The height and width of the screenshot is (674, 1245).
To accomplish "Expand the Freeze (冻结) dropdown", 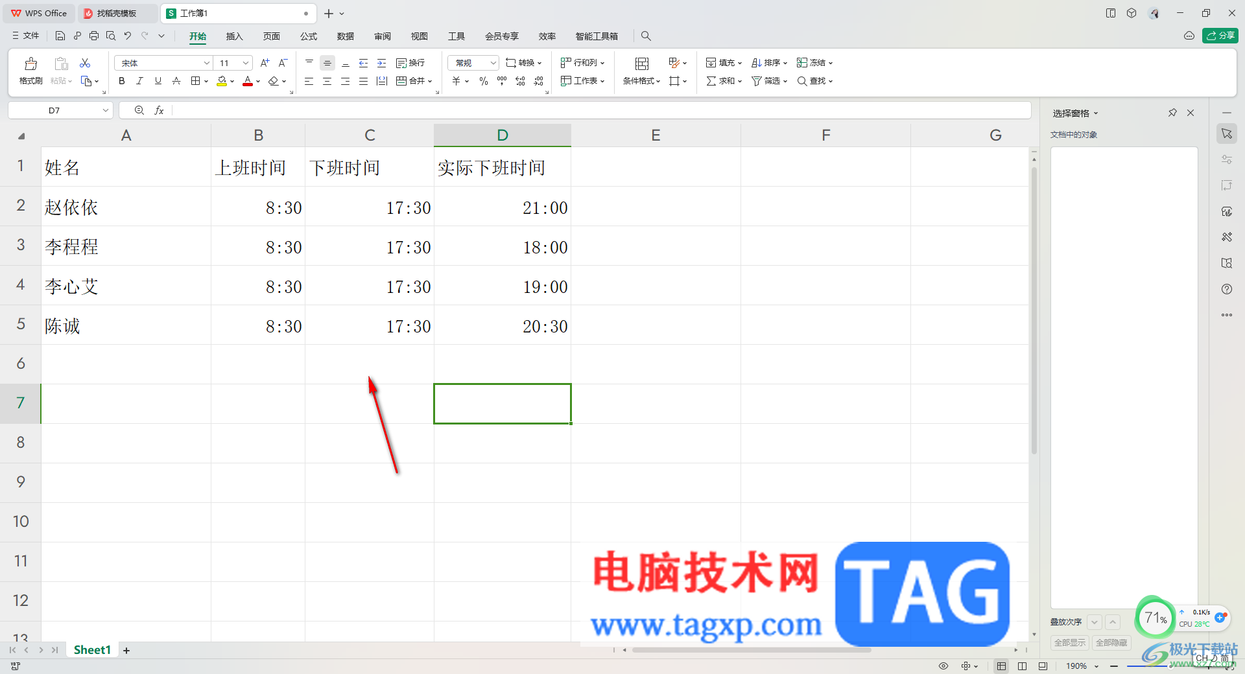I will (831, 64).
